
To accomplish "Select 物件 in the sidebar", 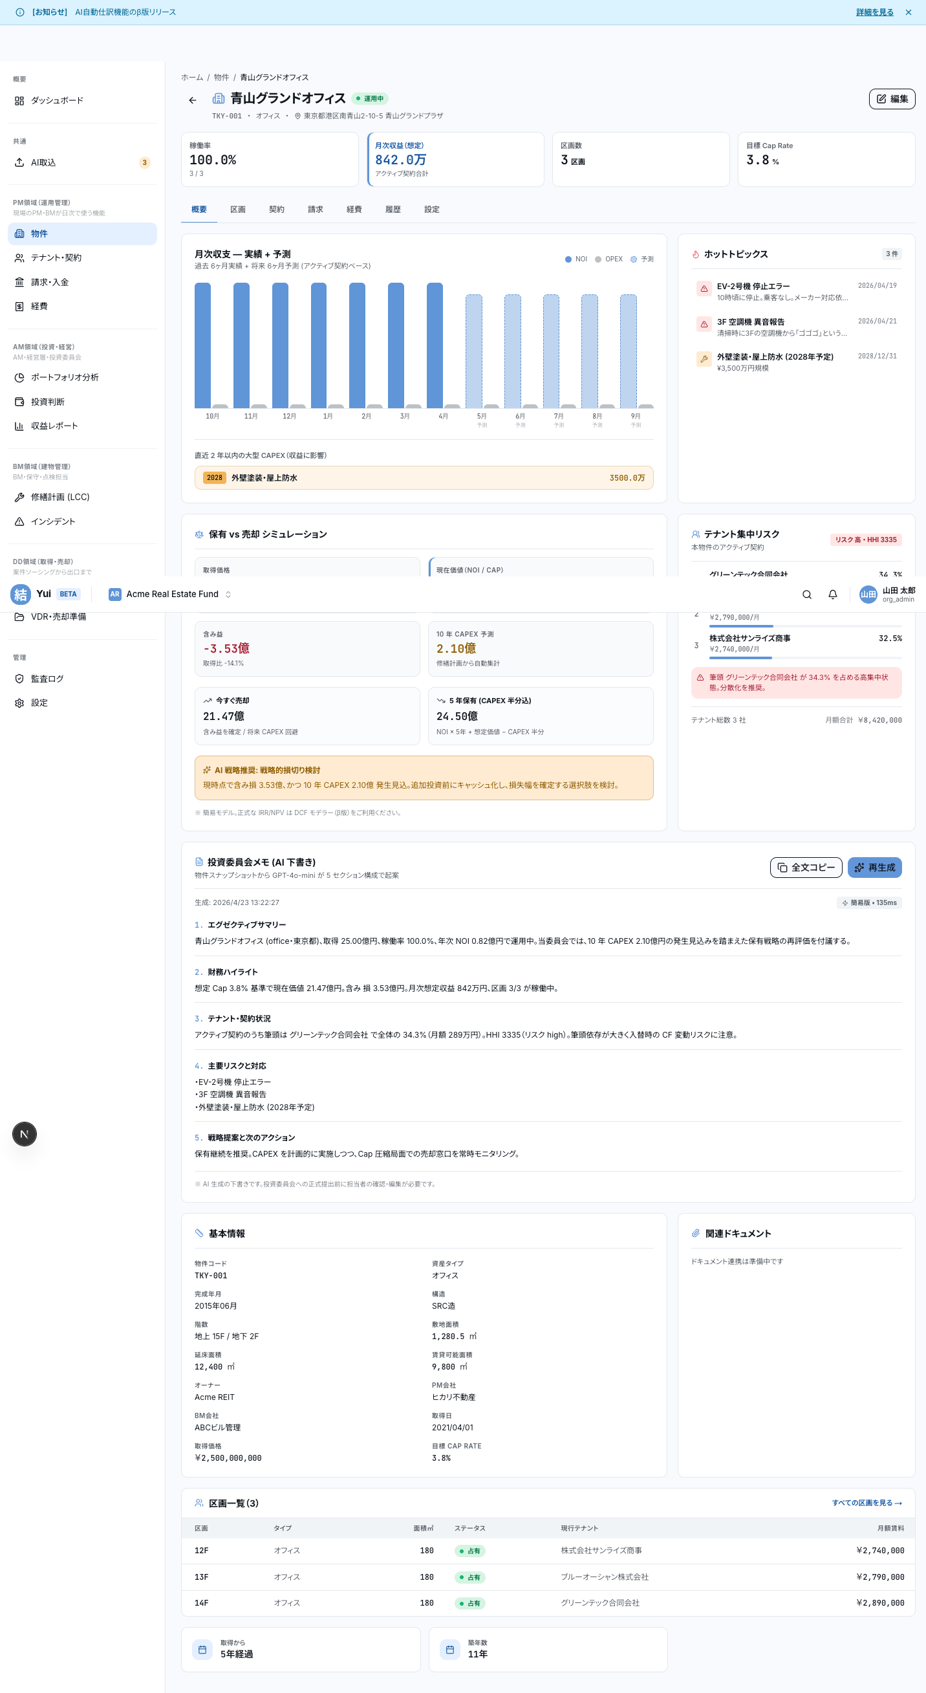I will click(82, 234).
